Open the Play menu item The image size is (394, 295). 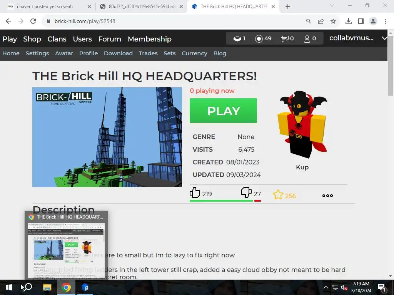click(x=10, y=39)
